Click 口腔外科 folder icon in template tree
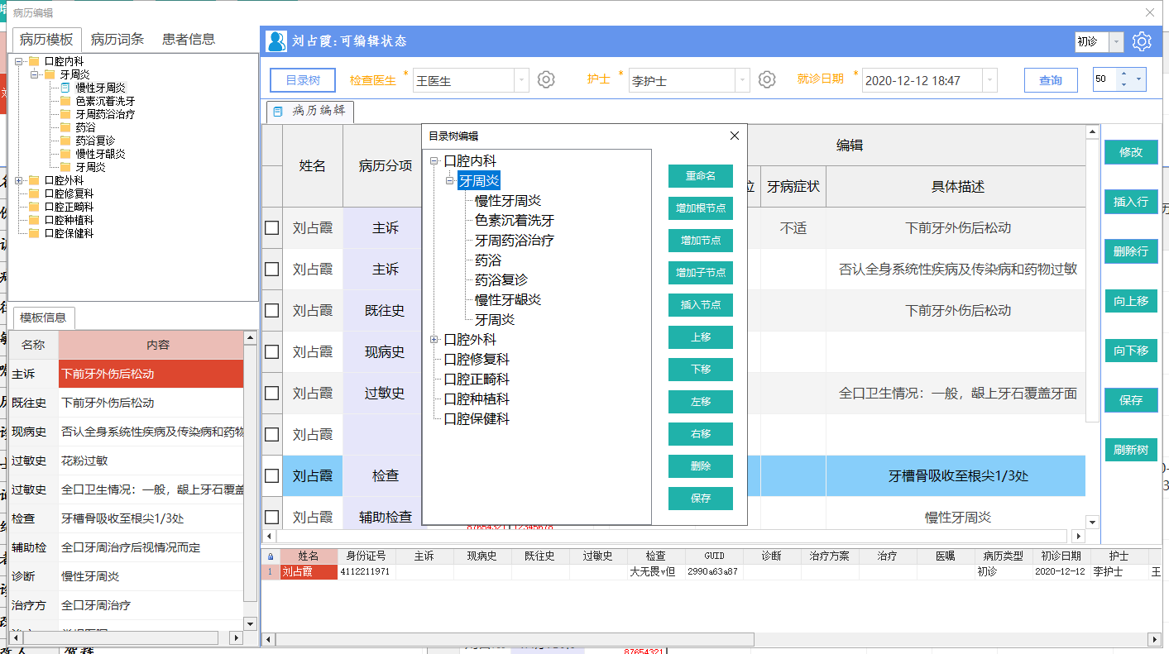This screenshot has height=654, width=1169. pyautogui.click(x=34, y=180)
